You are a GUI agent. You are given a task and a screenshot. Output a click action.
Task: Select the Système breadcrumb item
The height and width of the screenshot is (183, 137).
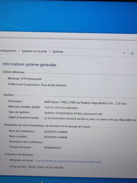coord(58,52)
